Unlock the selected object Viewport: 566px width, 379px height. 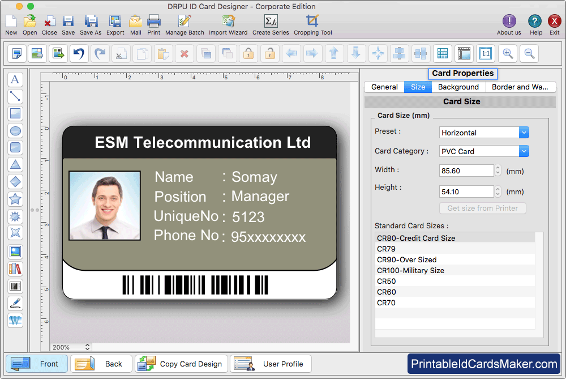pos(270,53)
